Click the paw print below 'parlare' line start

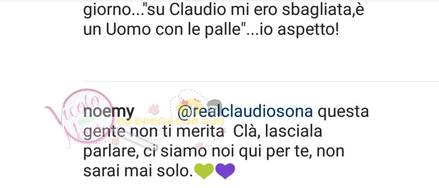(115, 141)
